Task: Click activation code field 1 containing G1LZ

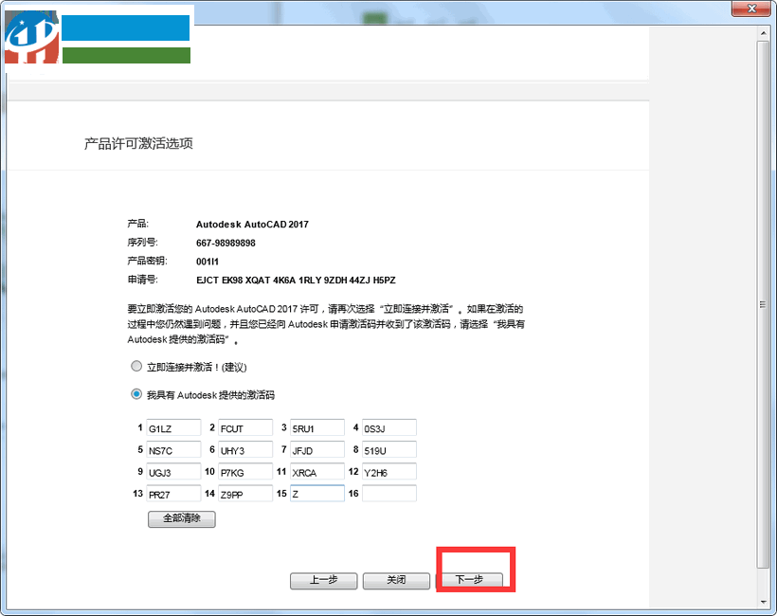Action: 173,427
